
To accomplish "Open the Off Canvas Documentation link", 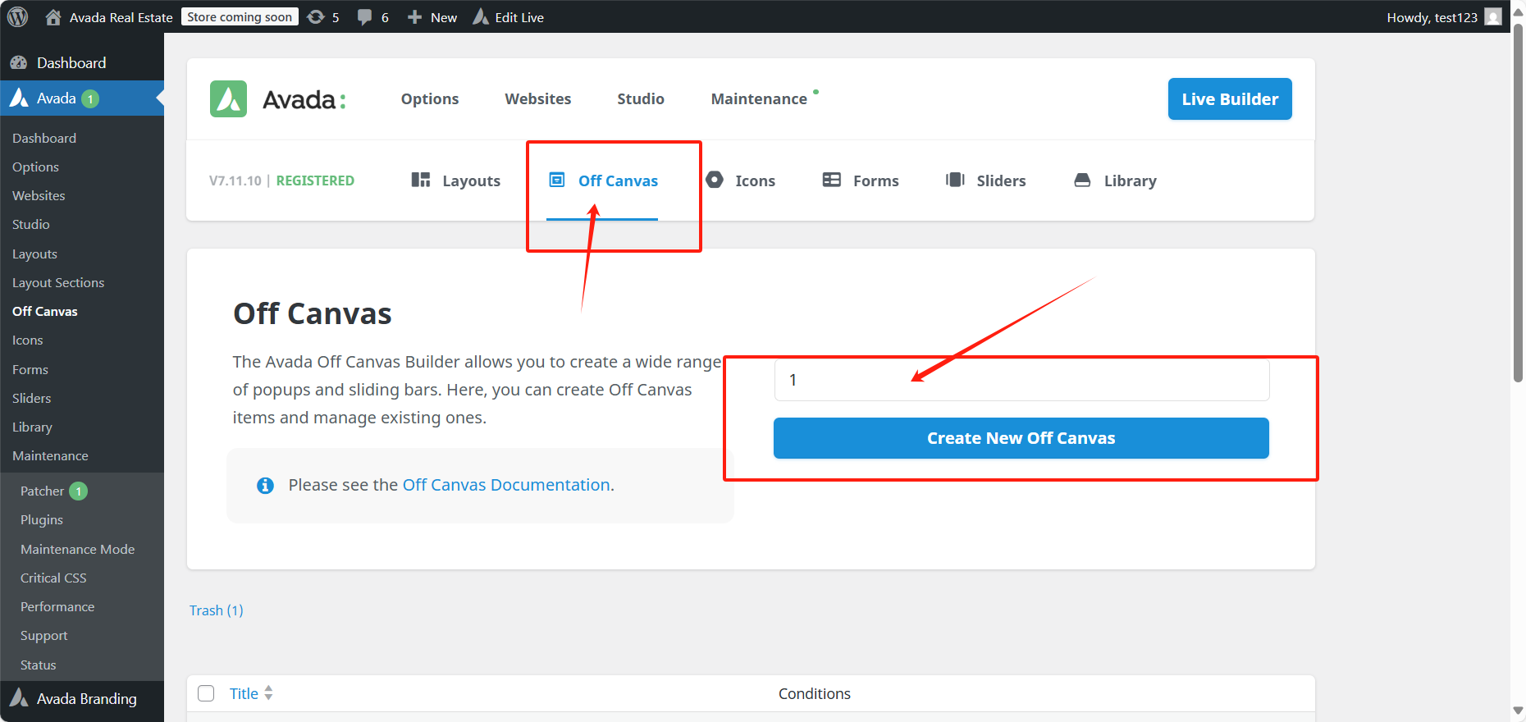I will pos(506,485).
